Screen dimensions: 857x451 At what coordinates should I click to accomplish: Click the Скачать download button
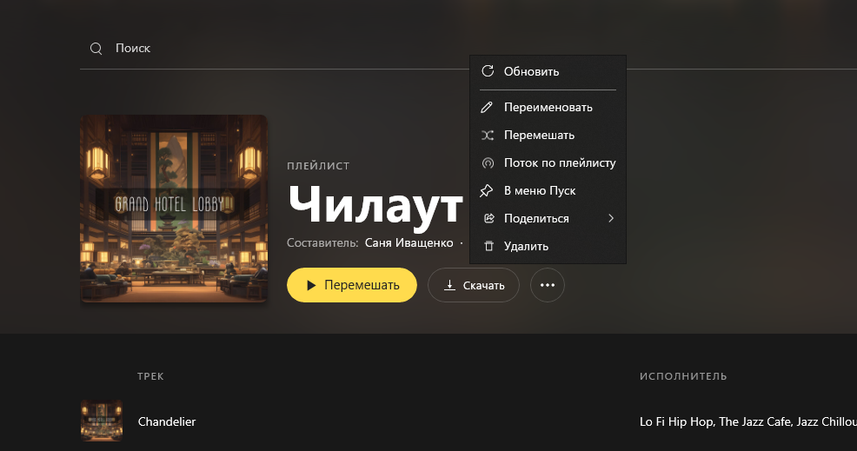(x=474, y=285)
